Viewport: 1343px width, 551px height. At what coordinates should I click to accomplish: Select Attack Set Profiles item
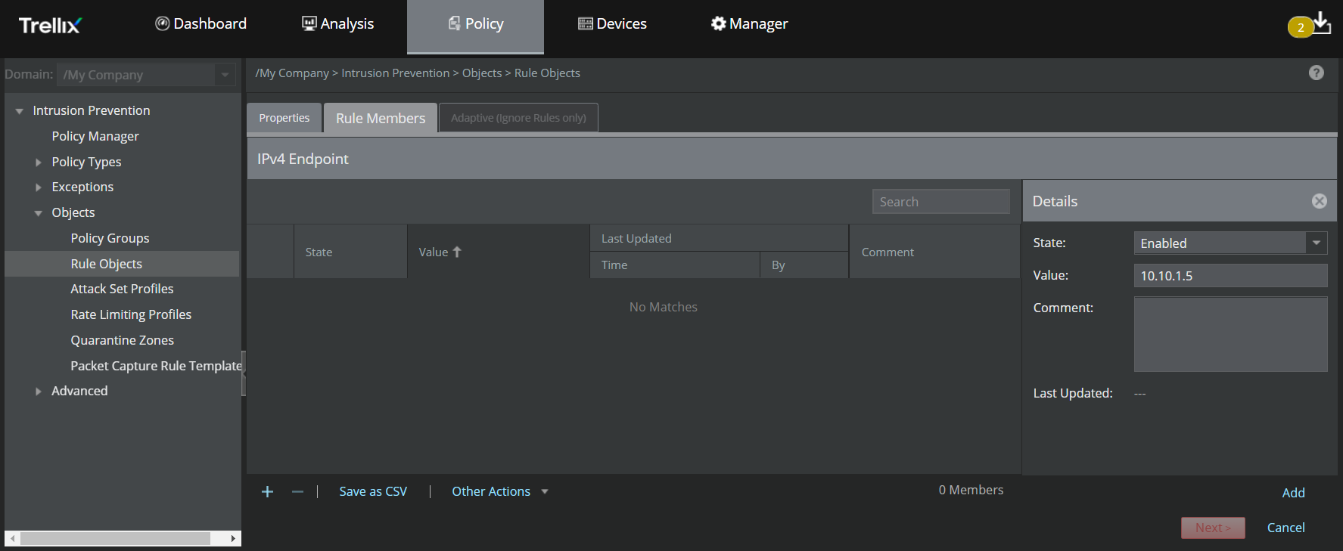tap(122, 289)
